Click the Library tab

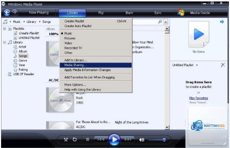click(x=72, y=13)
